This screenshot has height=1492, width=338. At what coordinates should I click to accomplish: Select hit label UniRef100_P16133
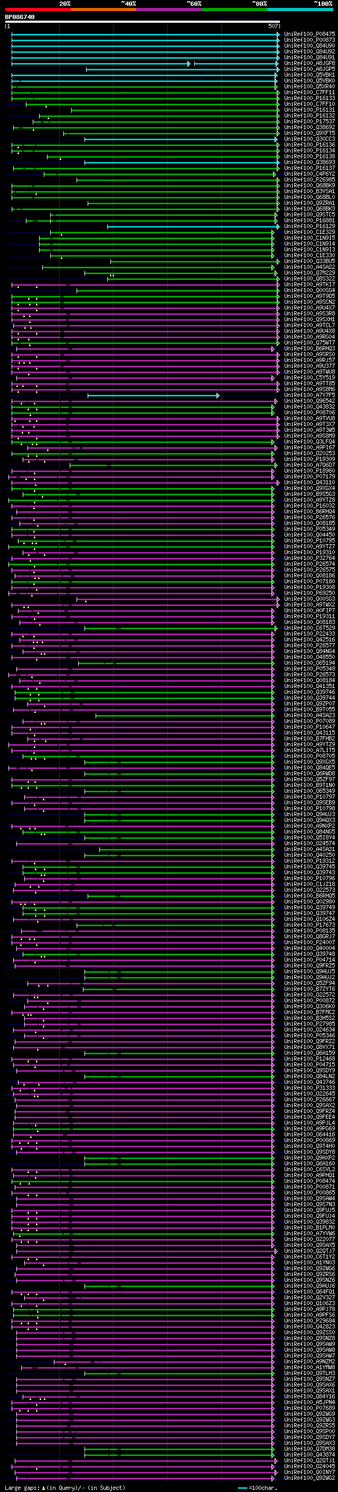click(x=309, y=98)
